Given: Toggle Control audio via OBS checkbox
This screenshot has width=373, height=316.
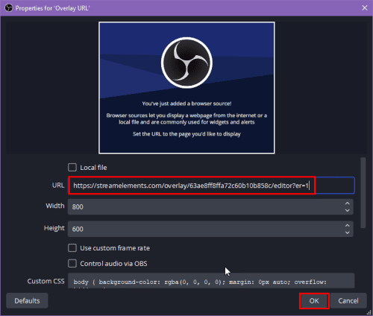Looking at the screenshot, I should [72, 263].
